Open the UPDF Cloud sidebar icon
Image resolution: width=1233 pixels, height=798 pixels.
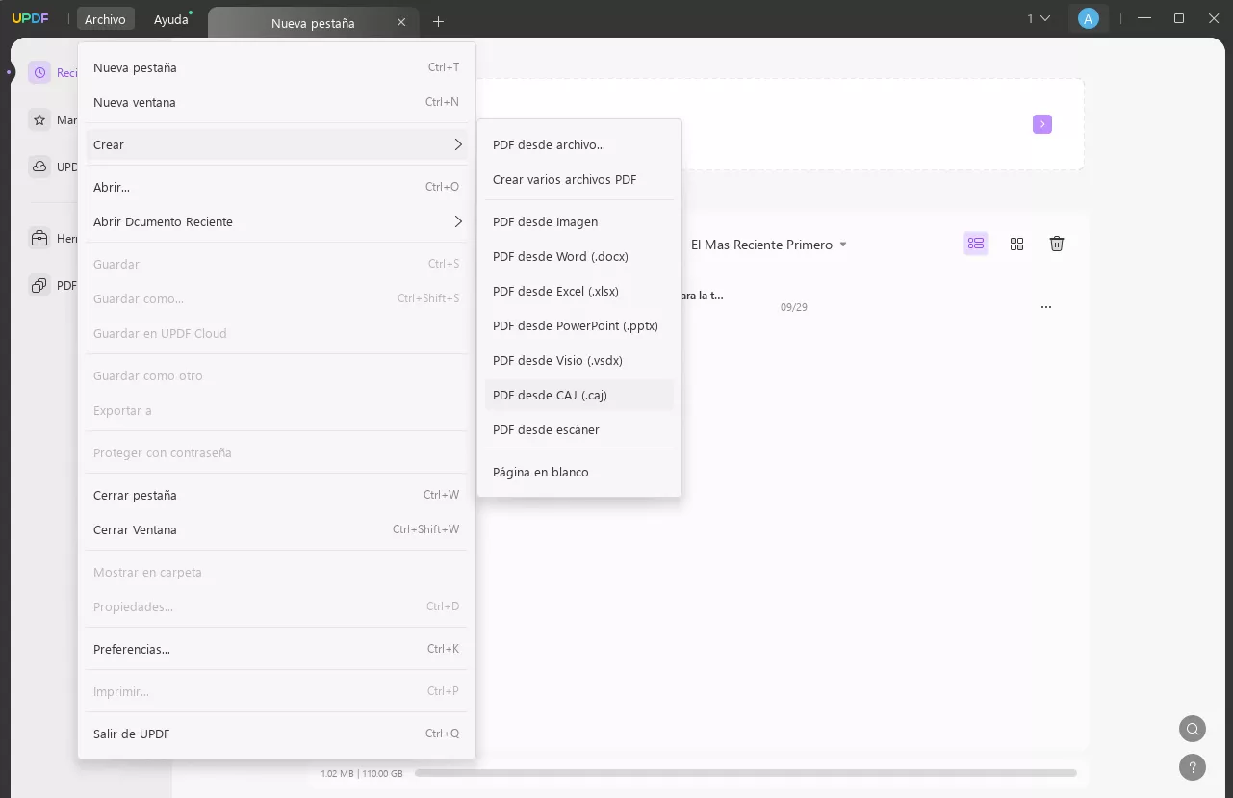pyautogui.click(x=39, y=167)
